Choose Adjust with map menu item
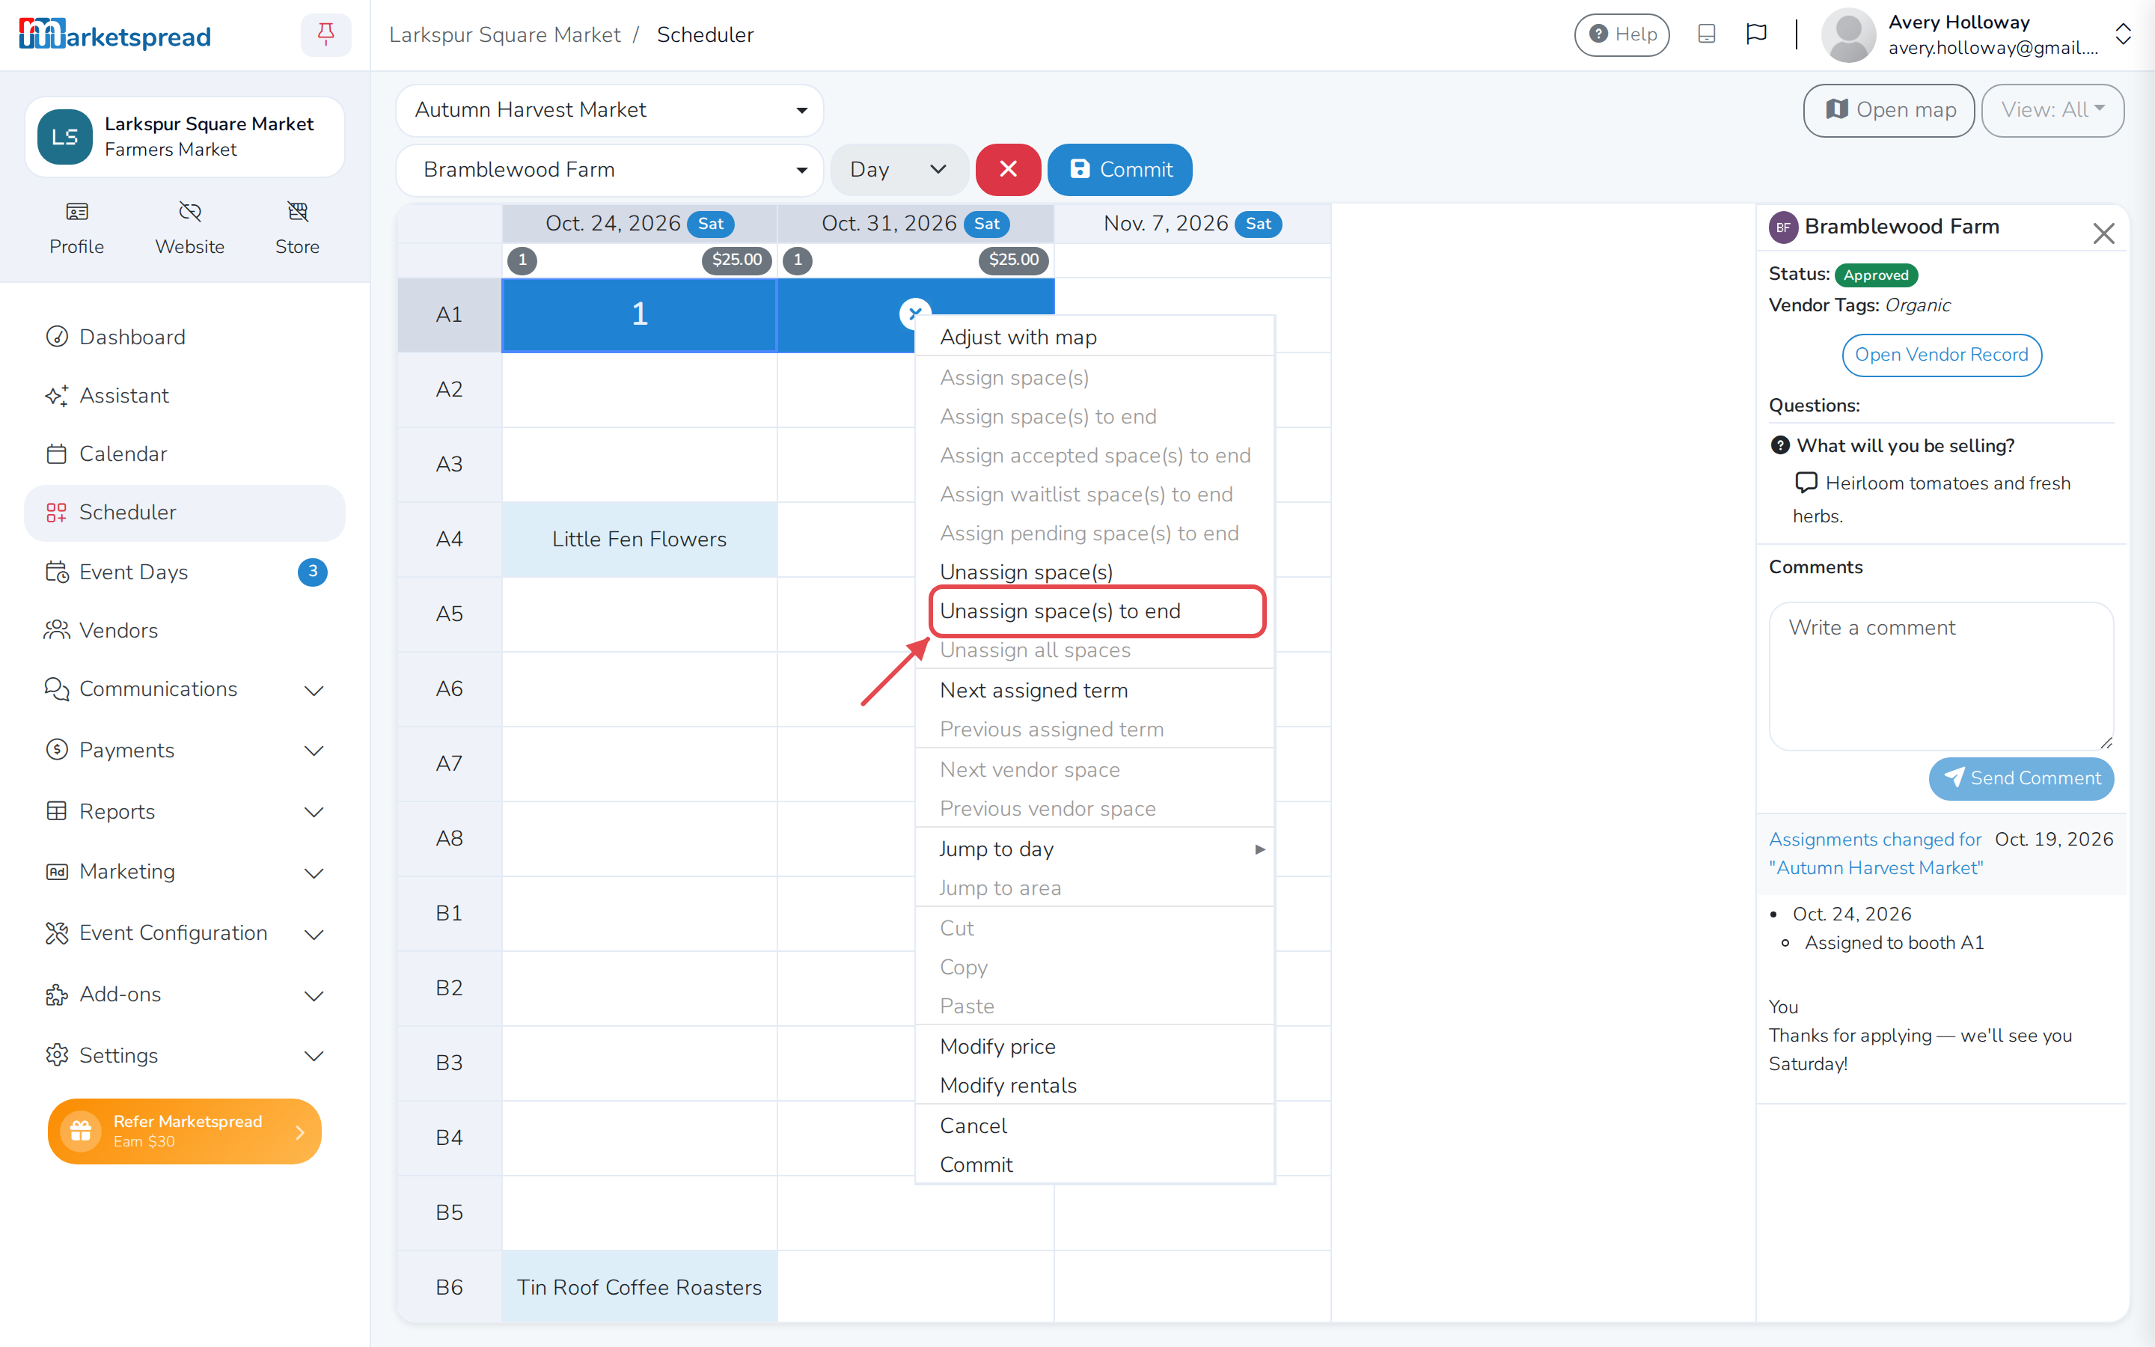The height and width of the screenshot is (1347, 2155). (1095, 337)
